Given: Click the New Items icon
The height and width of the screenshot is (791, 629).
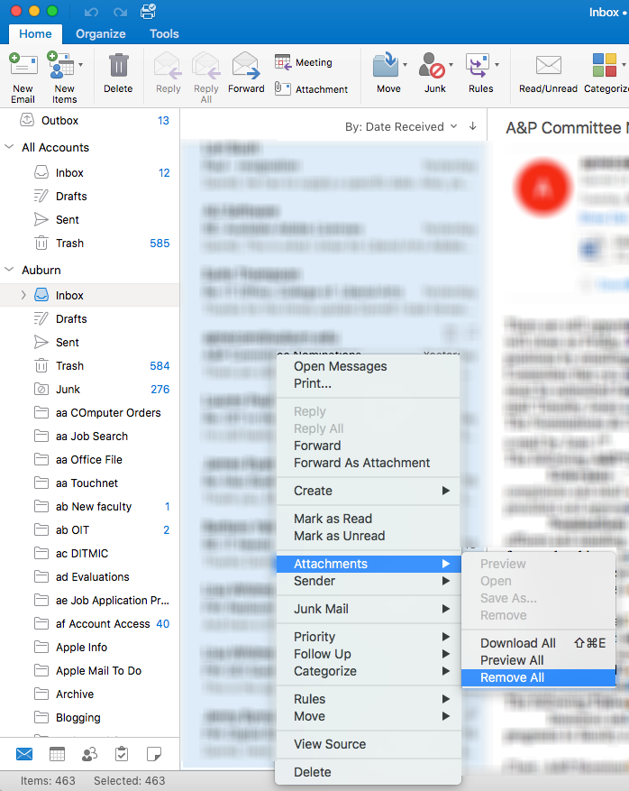Looking at the screenshot, I should coord(60,65).
